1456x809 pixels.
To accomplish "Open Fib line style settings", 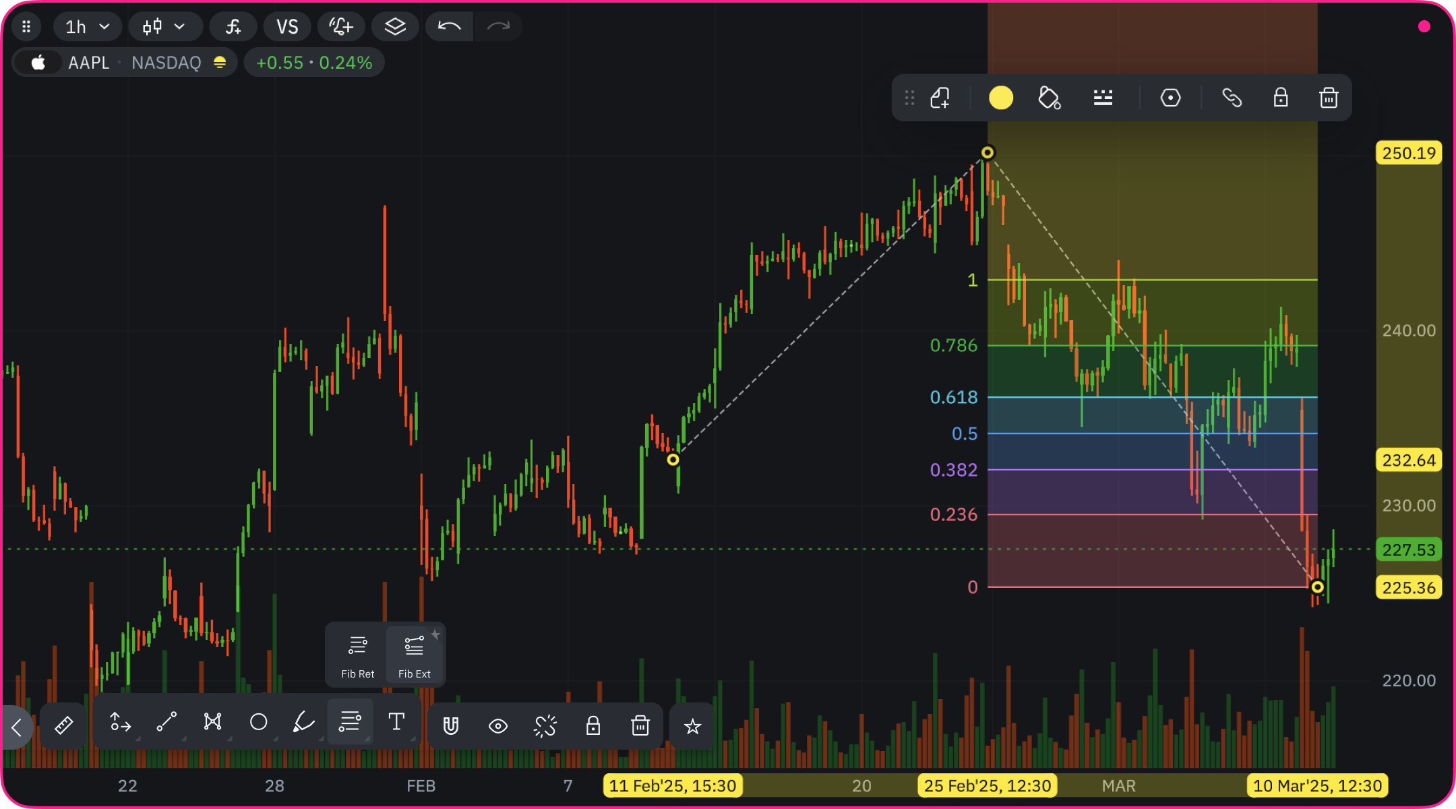I will click(1103, 98).
